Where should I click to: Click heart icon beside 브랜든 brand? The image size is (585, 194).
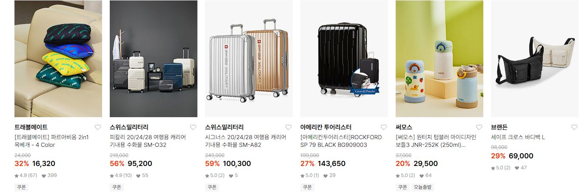[574, 127]
